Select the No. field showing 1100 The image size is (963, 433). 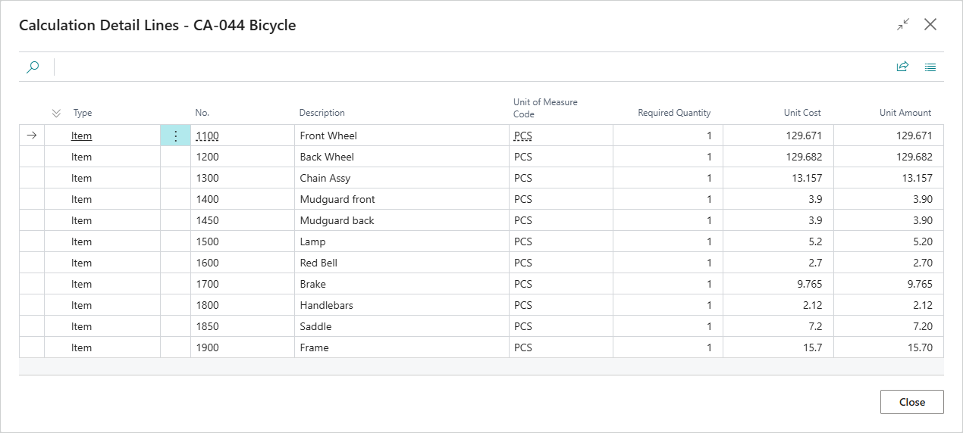tap(243, 136)
